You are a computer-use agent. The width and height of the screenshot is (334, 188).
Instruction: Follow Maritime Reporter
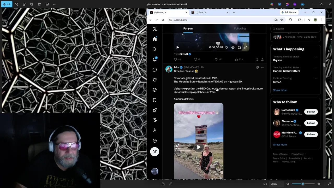tap(311, 134)
